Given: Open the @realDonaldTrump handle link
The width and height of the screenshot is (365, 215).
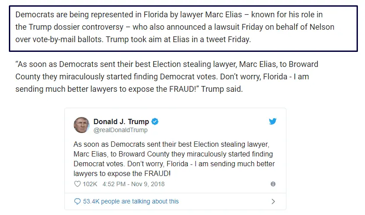Looking at the screenshot, I should click(120, 130).
